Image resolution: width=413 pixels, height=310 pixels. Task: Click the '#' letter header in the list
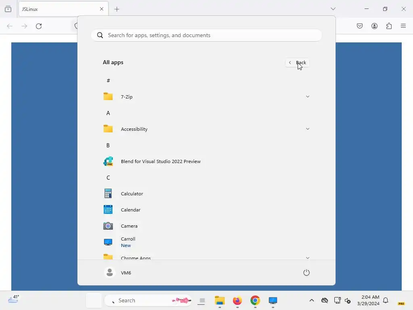(x=108, y=80)
